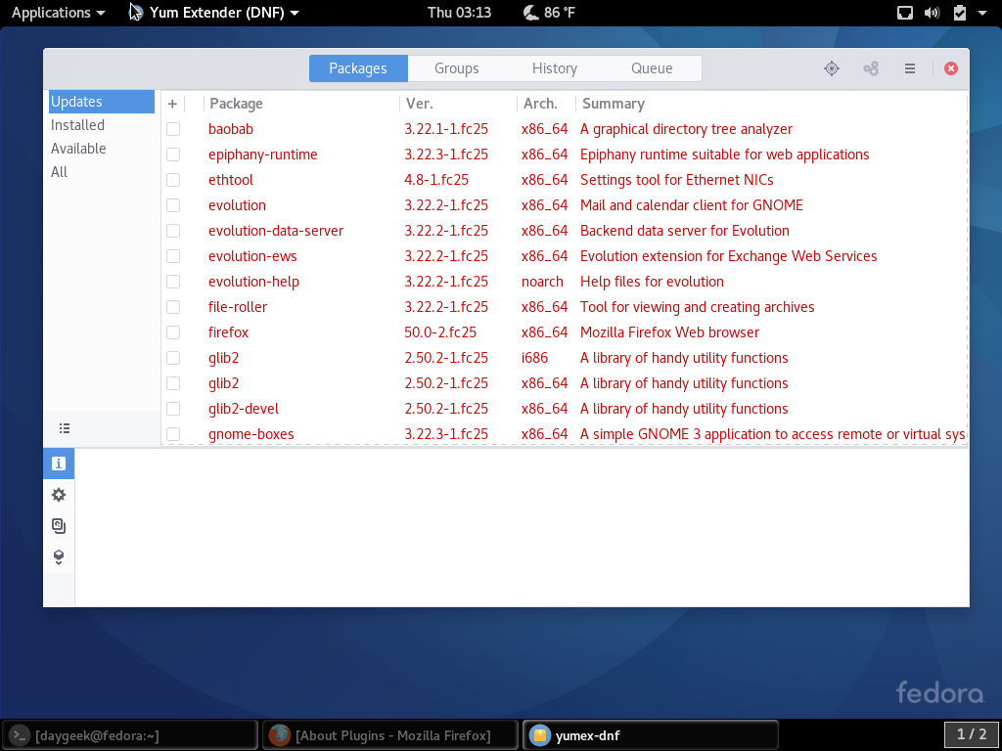Tick the glib2 i686 checkbox
This screenshot has height=751, width=1002.
(x=173, y=358)
